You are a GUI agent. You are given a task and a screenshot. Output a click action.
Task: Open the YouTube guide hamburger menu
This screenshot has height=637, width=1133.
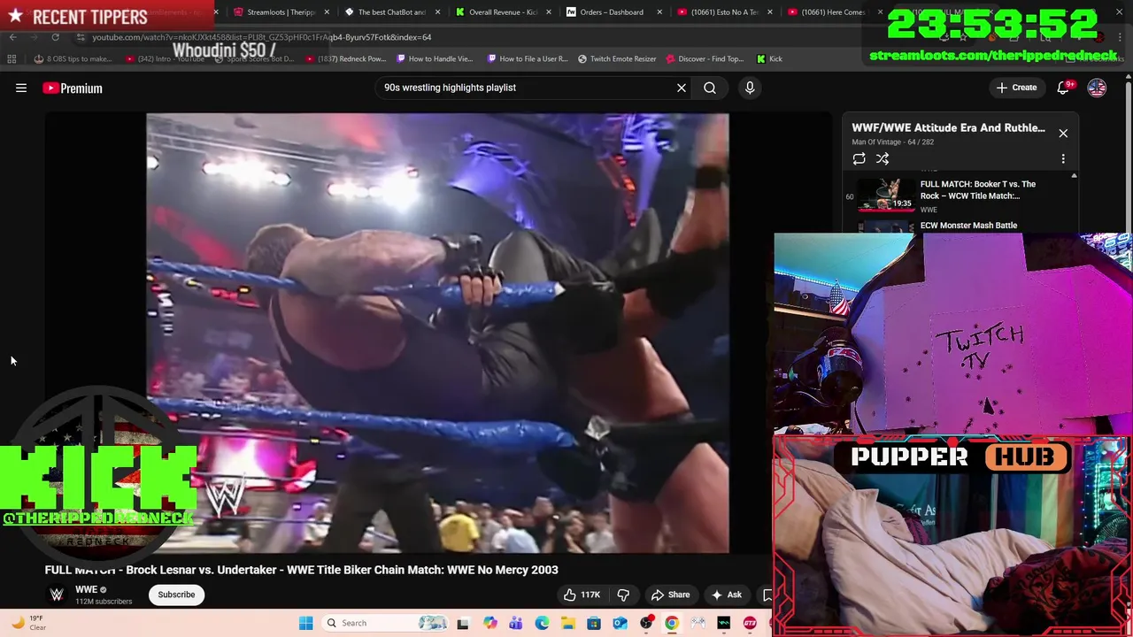pyautogui.click(x=21, y=88)
